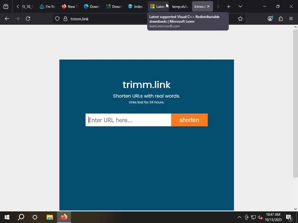The width and height of the screenshot is (298, 223).
Task: Close the trimm.link tab
Action: pos(208,6)
